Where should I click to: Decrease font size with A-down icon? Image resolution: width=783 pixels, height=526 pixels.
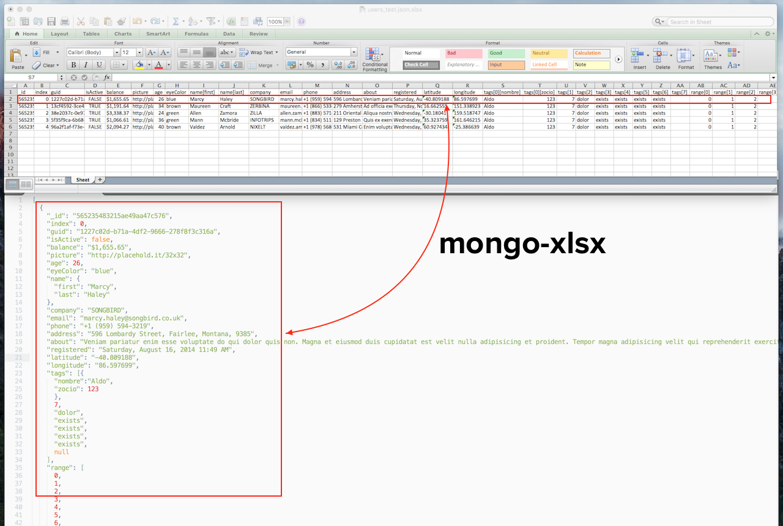165,53
